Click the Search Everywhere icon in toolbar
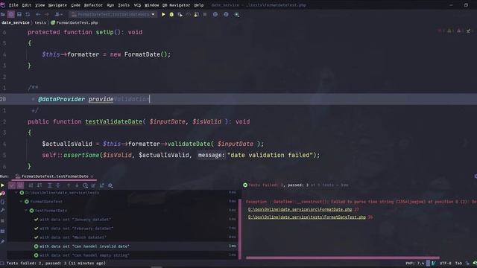This screenshot has height=268, width=477. coord(237,14)
